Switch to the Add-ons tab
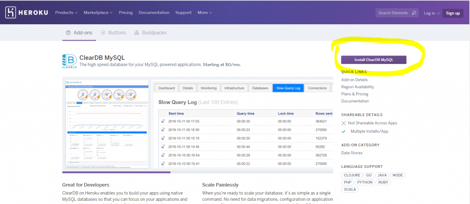 [x=79, y=32]
